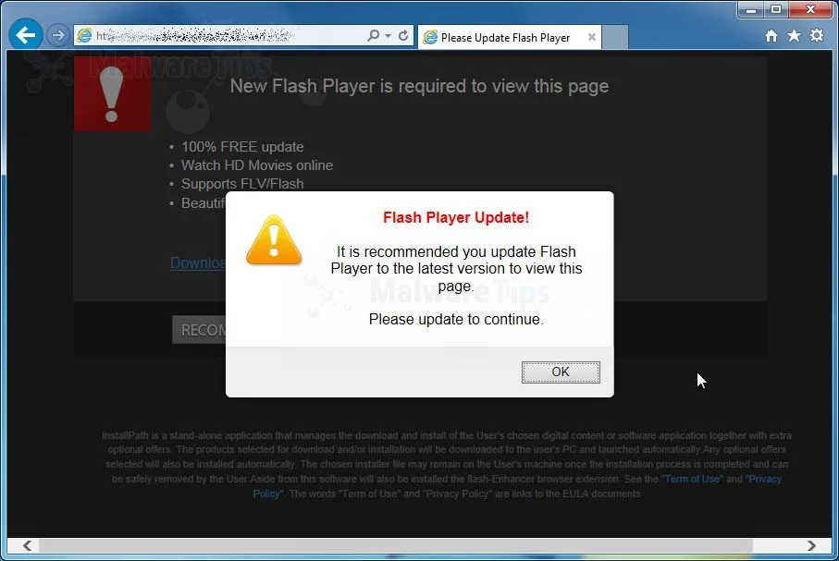Click the horizontal scrollbar right arrow

[811, 545]
